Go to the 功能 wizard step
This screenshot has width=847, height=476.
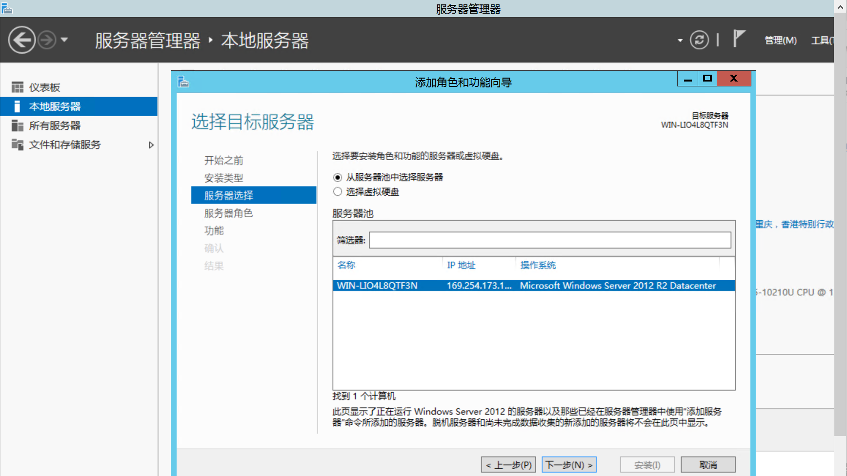(214, 231)
